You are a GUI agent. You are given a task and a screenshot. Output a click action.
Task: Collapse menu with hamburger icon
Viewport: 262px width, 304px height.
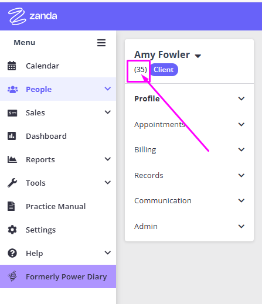click(101, 43)
